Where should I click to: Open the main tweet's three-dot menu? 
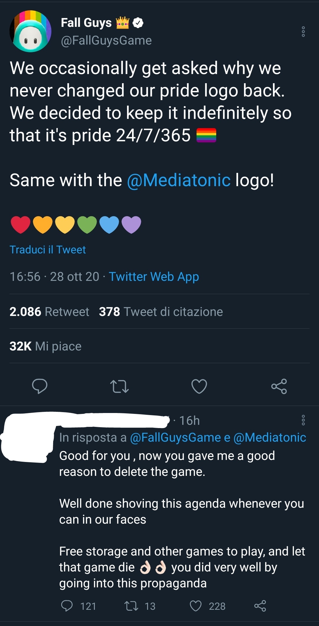tap(303, 32)
